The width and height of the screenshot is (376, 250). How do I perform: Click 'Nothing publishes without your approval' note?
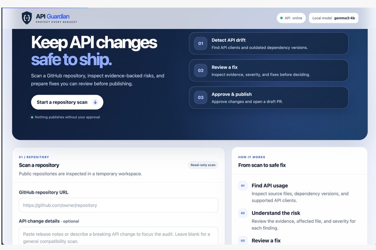67,117
